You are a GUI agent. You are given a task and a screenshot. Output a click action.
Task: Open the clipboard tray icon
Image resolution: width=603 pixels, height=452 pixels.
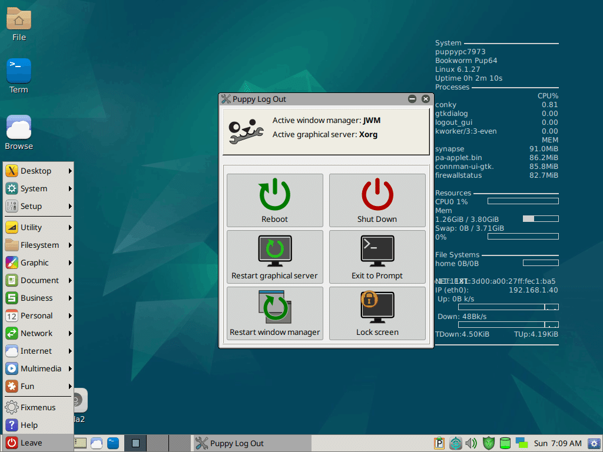(x=439, y=443)
